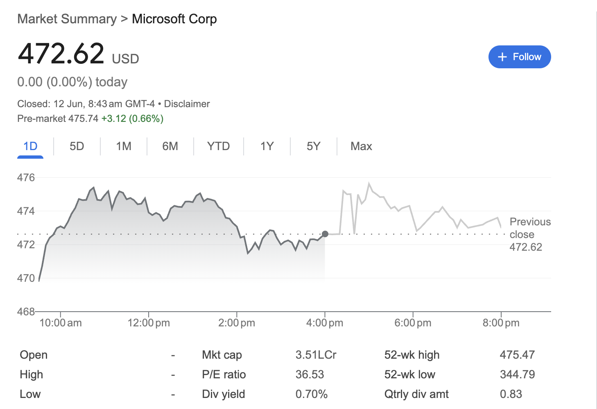This screenshot has height=409, width=597.
Task: Click the 0.00 (0.00%) today text
Action: click(72, 82)
